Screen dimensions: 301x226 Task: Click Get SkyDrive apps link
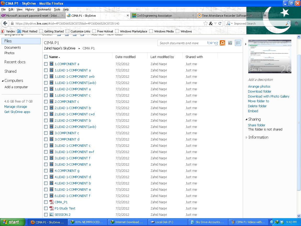(x=17, y=112)
